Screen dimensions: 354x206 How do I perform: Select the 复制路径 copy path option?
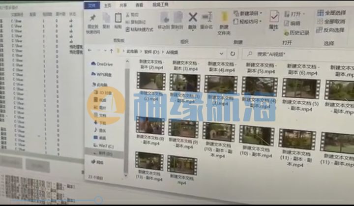point(136,22)
